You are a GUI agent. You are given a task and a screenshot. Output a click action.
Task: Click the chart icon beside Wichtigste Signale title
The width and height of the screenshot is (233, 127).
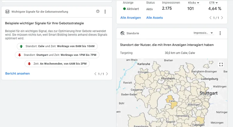click(7, 12)
